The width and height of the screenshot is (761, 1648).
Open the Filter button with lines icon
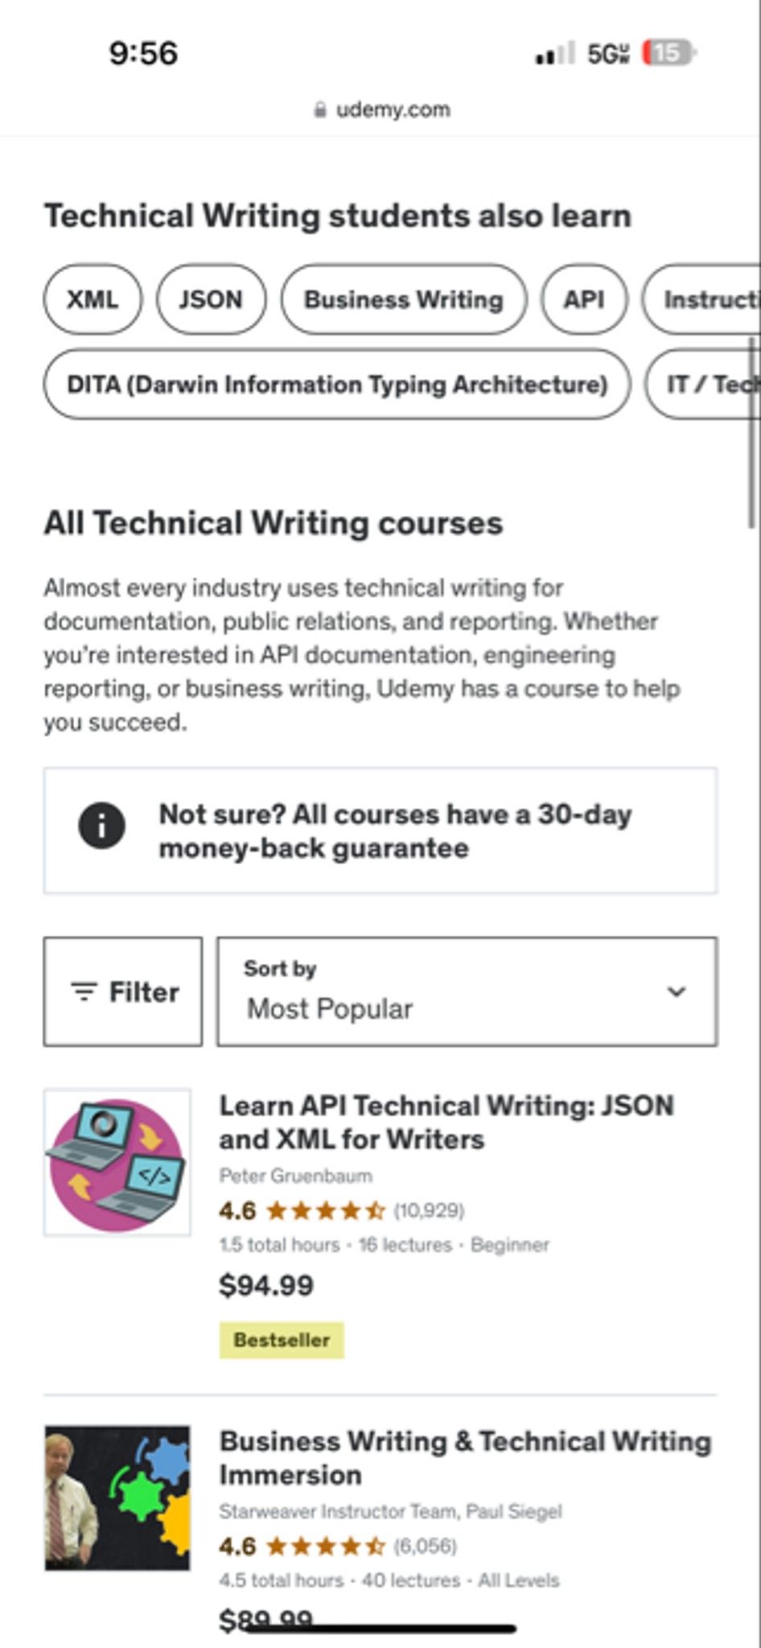click(123, 991)
